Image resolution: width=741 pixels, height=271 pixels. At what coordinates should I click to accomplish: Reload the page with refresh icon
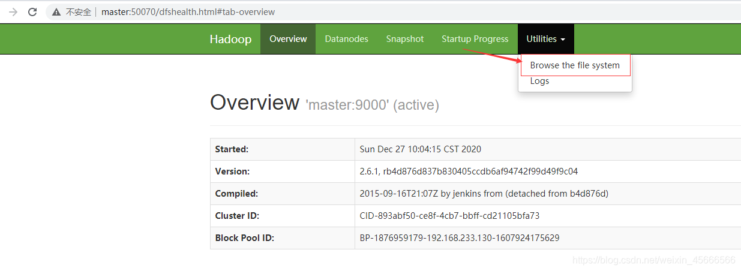click(x=33, y=12)
